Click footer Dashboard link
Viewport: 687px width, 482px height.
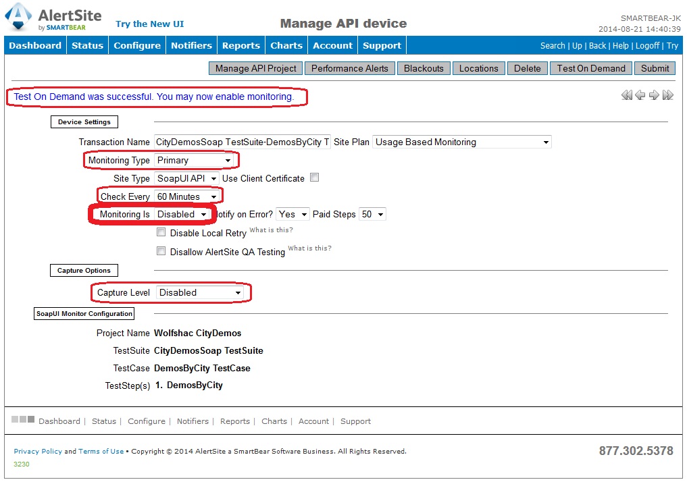point(59,421)
